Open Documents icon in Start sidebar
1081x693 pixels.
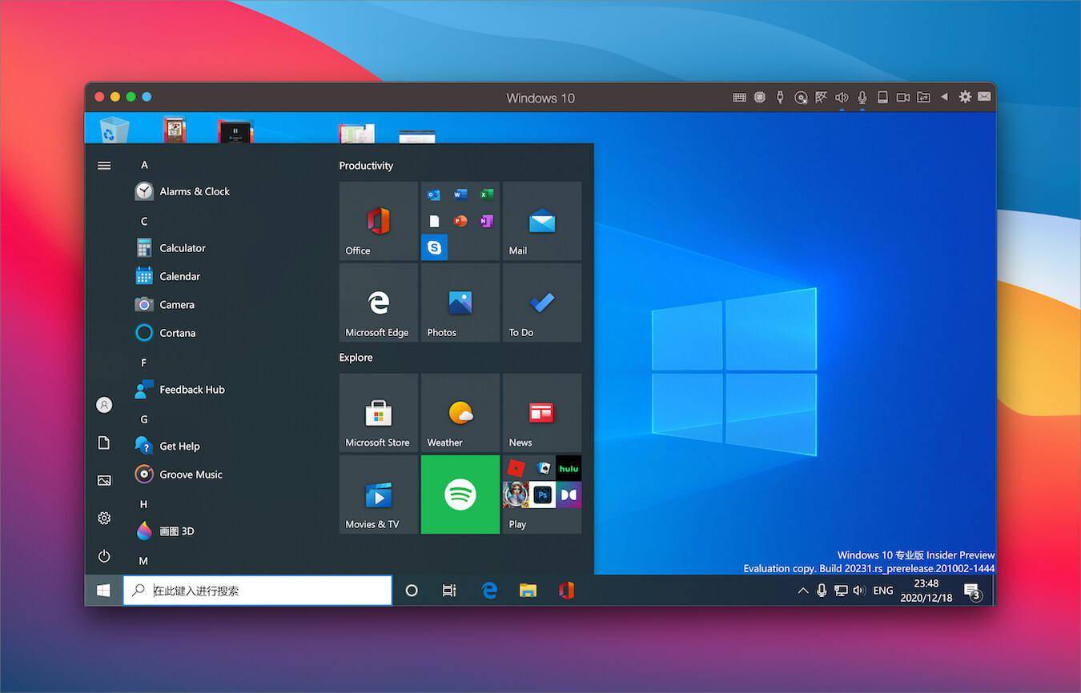(104, 443)
